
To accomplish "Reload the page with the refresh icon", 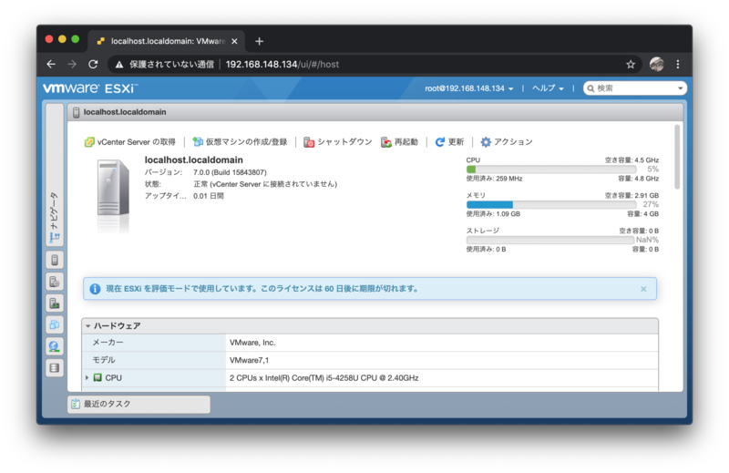I will 93,64.
